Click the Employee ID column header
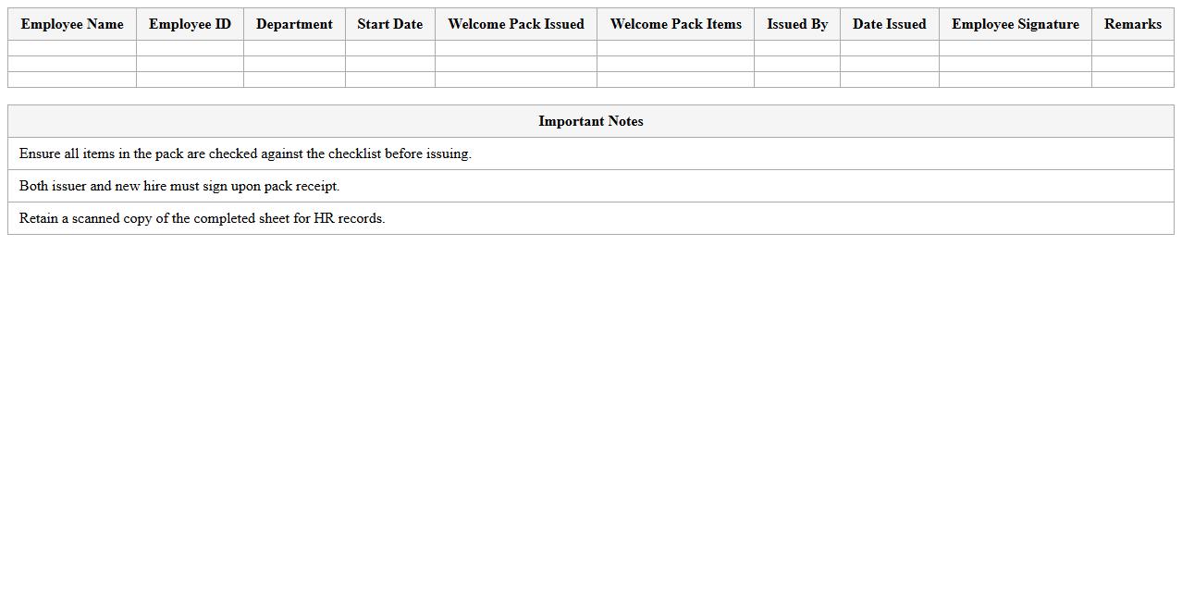The image size is (1182, 601). coord(190,24)
